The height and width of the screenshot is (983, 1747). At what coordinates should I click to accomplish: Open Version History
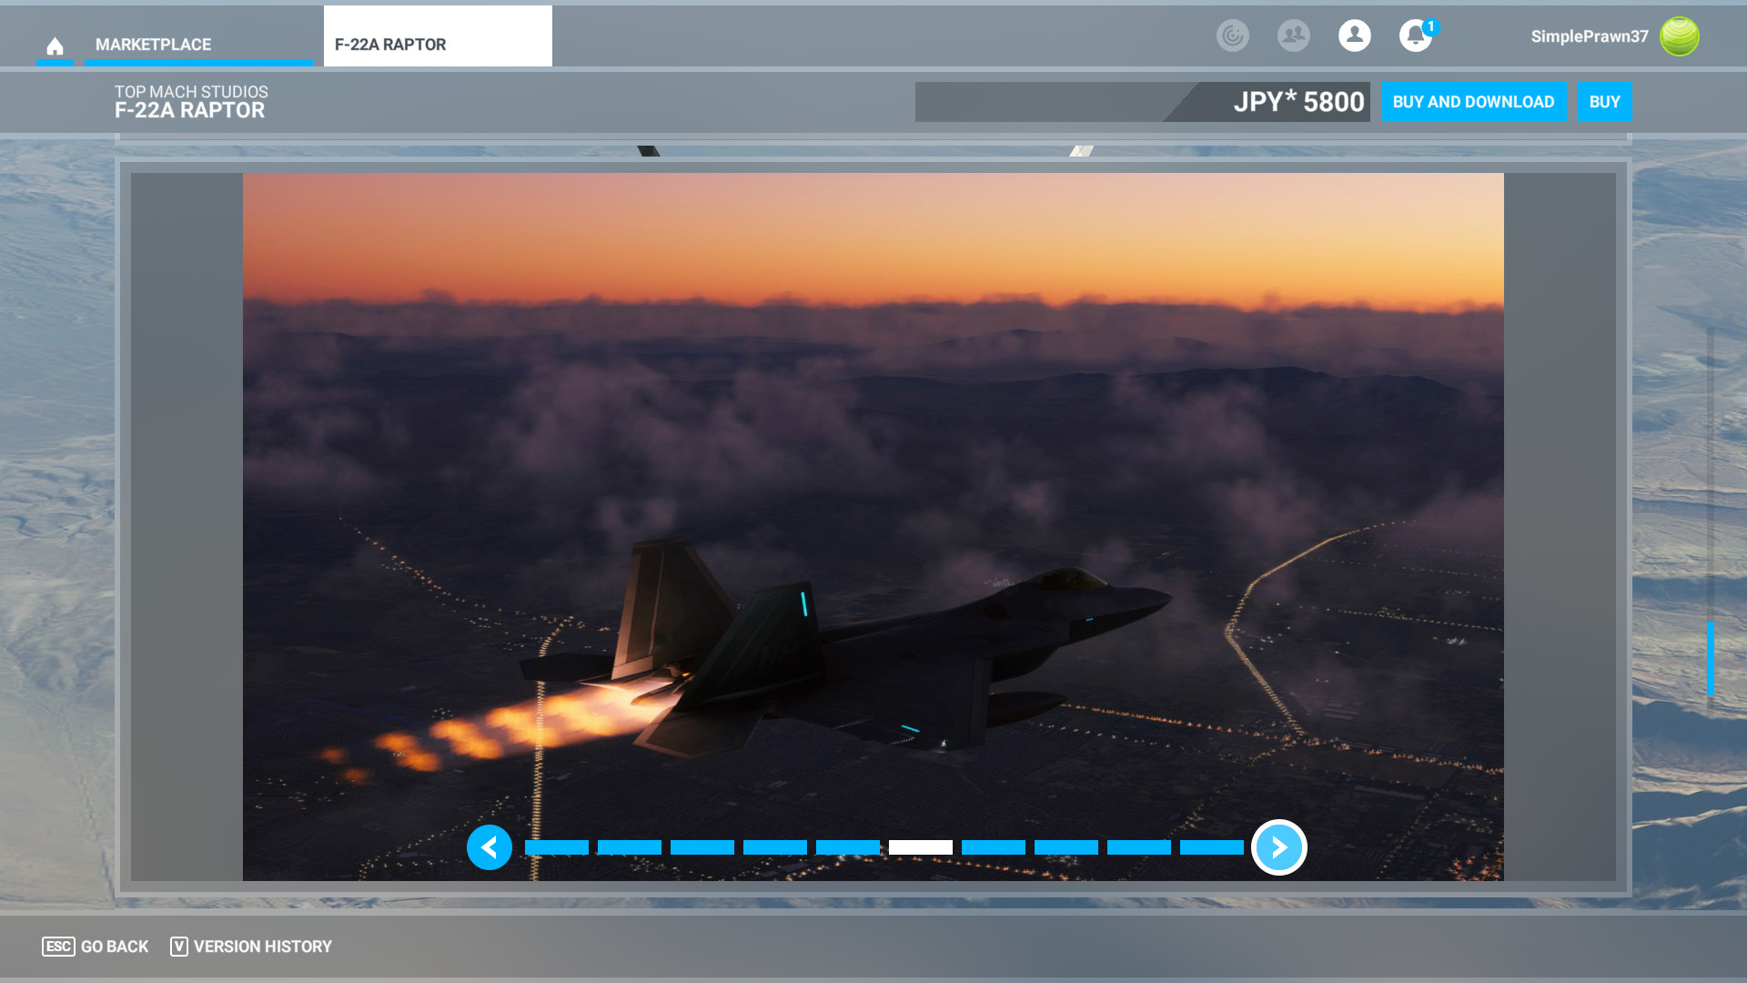click(x=252, y=947)
